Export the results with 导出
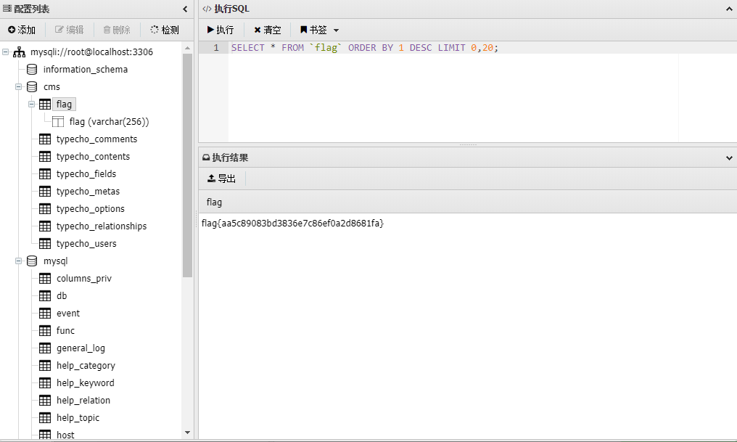This screenshot has width=737, height=442. point(221,179)
